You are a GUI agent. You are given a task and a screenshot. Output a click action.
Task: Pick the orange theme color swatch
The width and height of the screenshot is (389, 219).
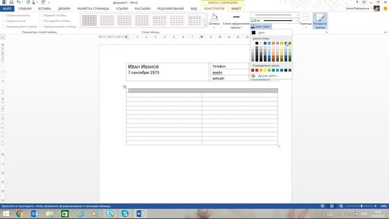pos(274,43)
